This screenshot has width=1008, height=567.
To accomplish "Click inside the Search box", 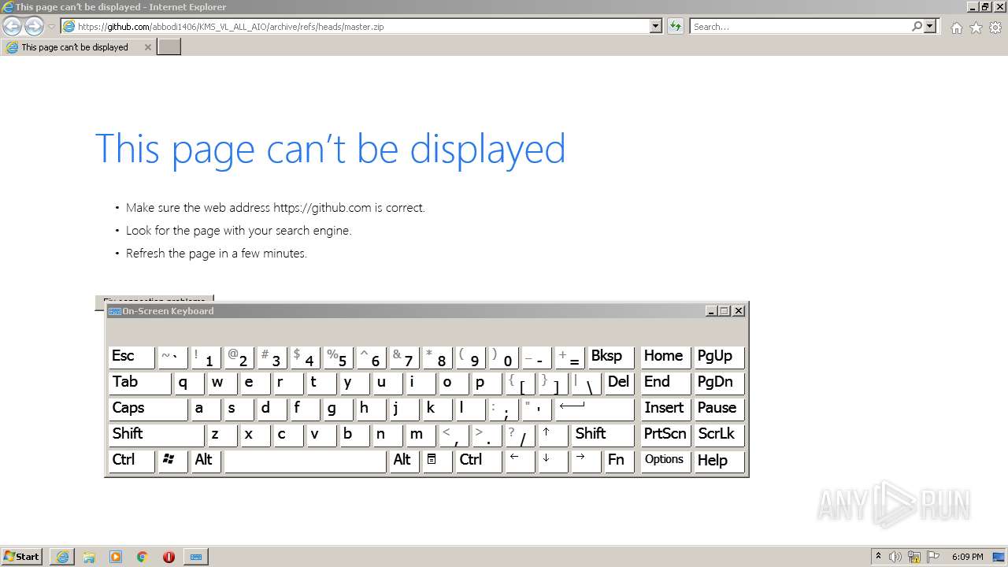I will click(799, 26).
